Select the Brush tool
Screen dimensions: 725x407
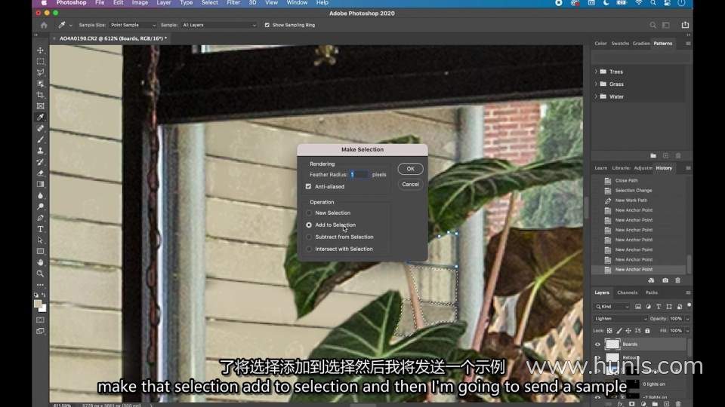[41, 139]
